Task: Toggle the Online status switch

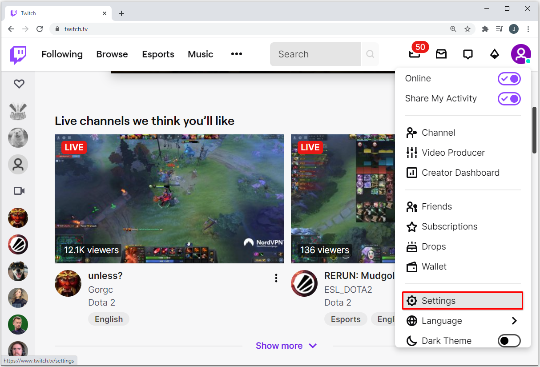Action: (509, 79)
